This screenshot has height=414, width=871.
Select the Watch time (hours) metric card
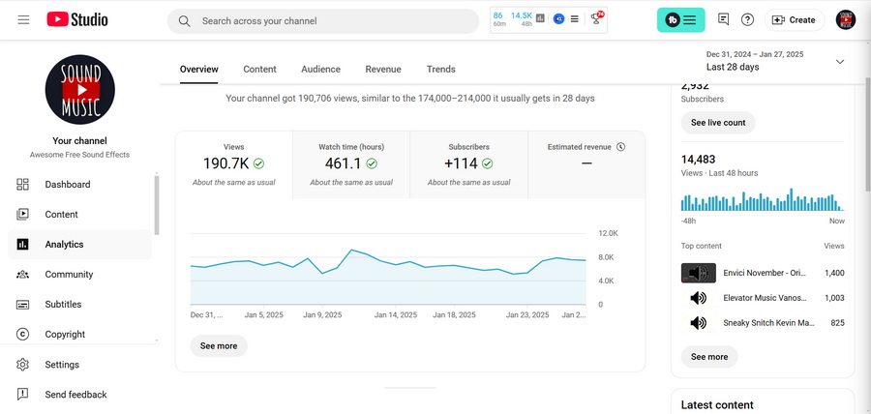tap(351, 164)
